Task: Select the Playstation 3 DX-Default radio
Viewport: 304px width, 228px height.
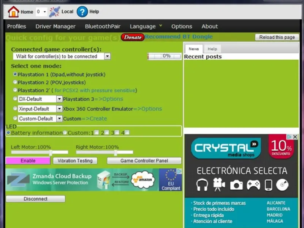Action: tap(15, 98)
